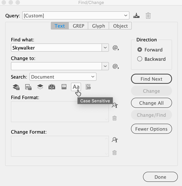This screenshot has width=182, height=186.
Task: Toggle Include Locked Layers icon
Action: [16, 87]
